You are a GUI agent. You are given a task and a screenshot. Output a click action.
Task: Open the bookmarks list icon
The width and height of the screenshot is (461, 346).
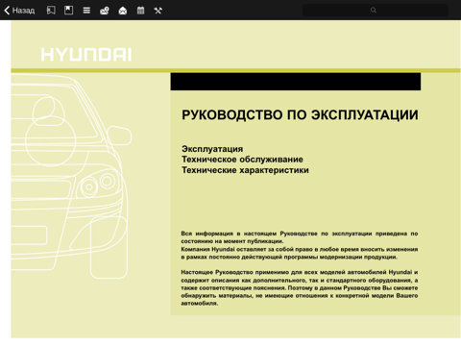(51, 11)
